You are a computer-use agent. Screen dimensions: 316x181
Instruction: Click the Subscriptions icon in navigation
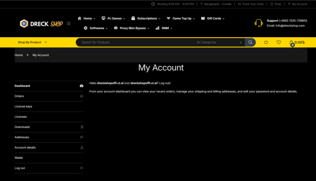tap(133, 18)
